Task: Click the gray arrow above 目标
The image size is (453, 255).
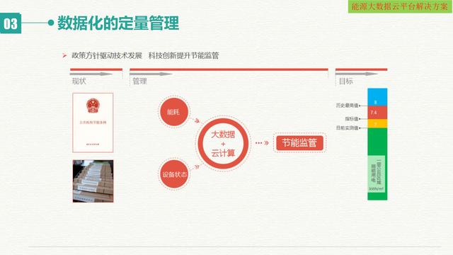Action: click(x=357, y=74)
